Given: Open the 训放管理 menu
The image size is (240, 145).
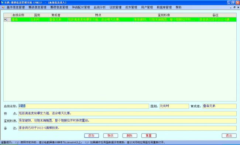Looking at the screenshot, I should click(116, 7).
